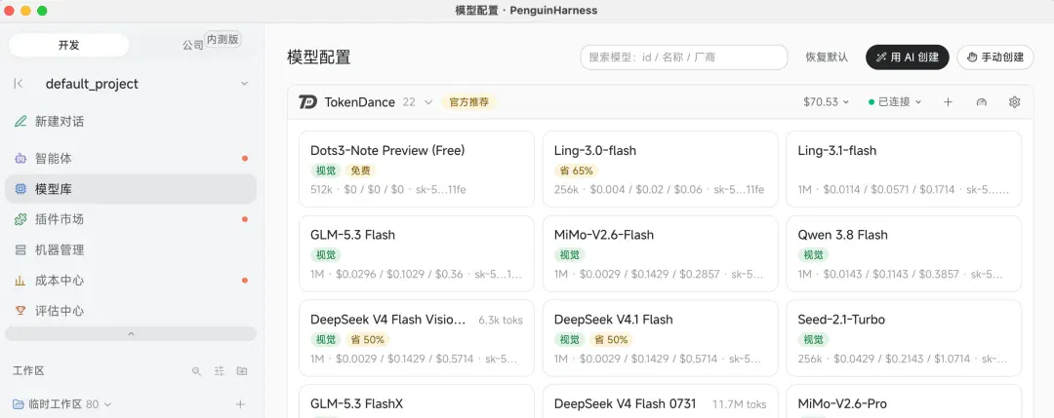Open 评估中心 in the sidebar
Viewport: 1054px width, 418px height.
(131, 311)
